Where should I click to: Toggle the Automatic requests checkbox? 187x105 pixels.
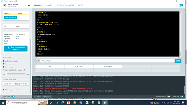[4, 61]
